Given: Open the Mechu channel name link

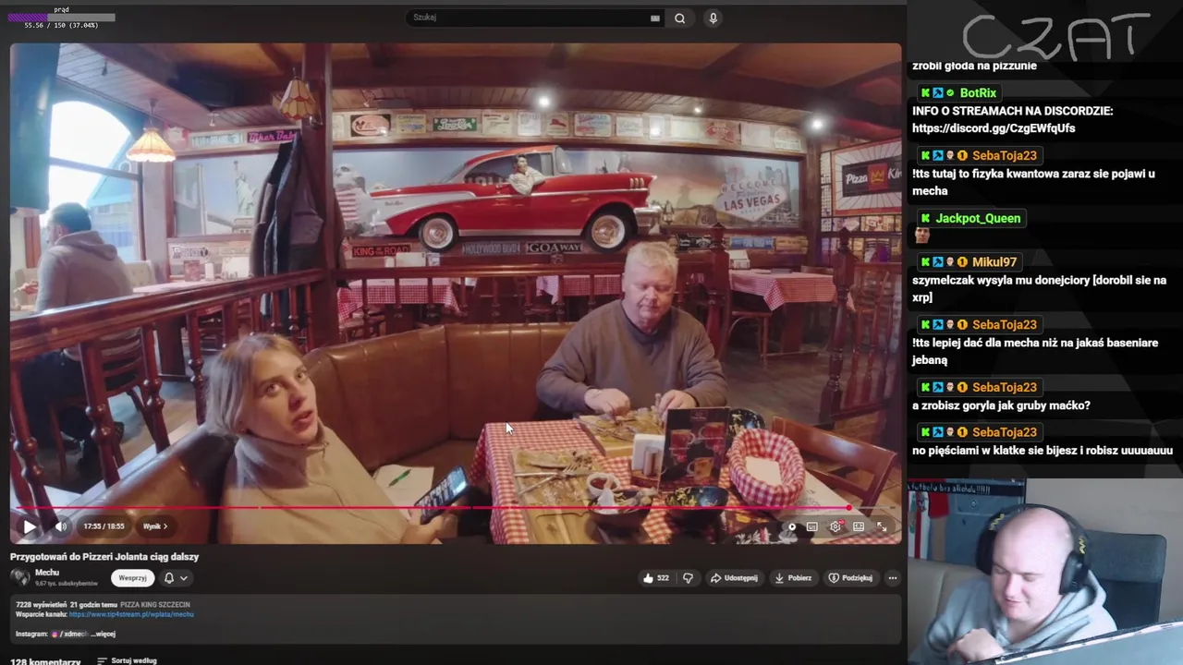Looking at the screenshot, I should coord(46,573).
